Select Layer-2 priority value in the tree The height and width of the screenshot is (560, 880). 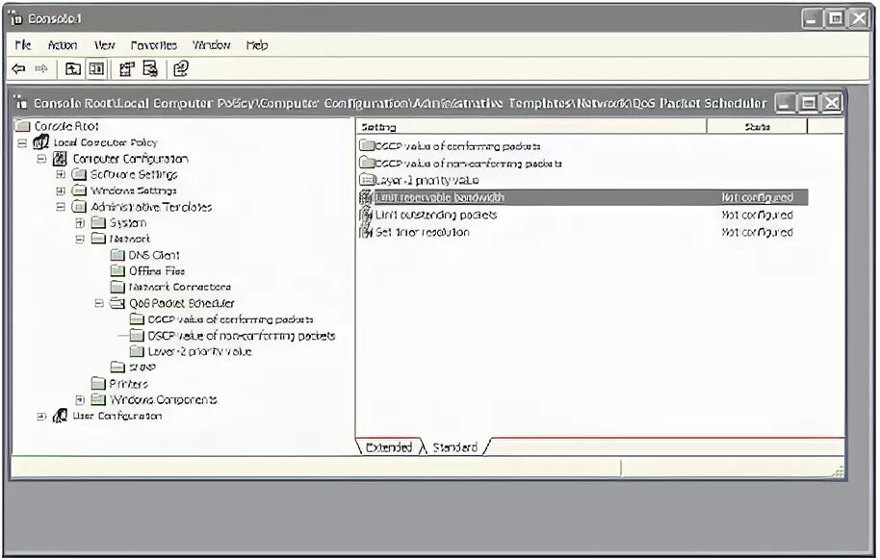(x=200, y=352)
